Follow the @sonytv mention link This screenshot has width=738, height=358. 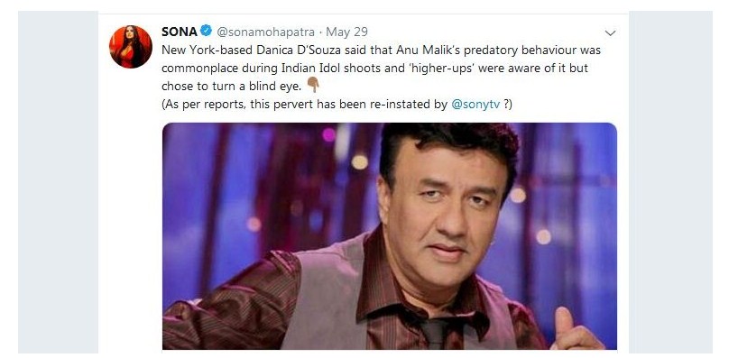click(475, 105)
